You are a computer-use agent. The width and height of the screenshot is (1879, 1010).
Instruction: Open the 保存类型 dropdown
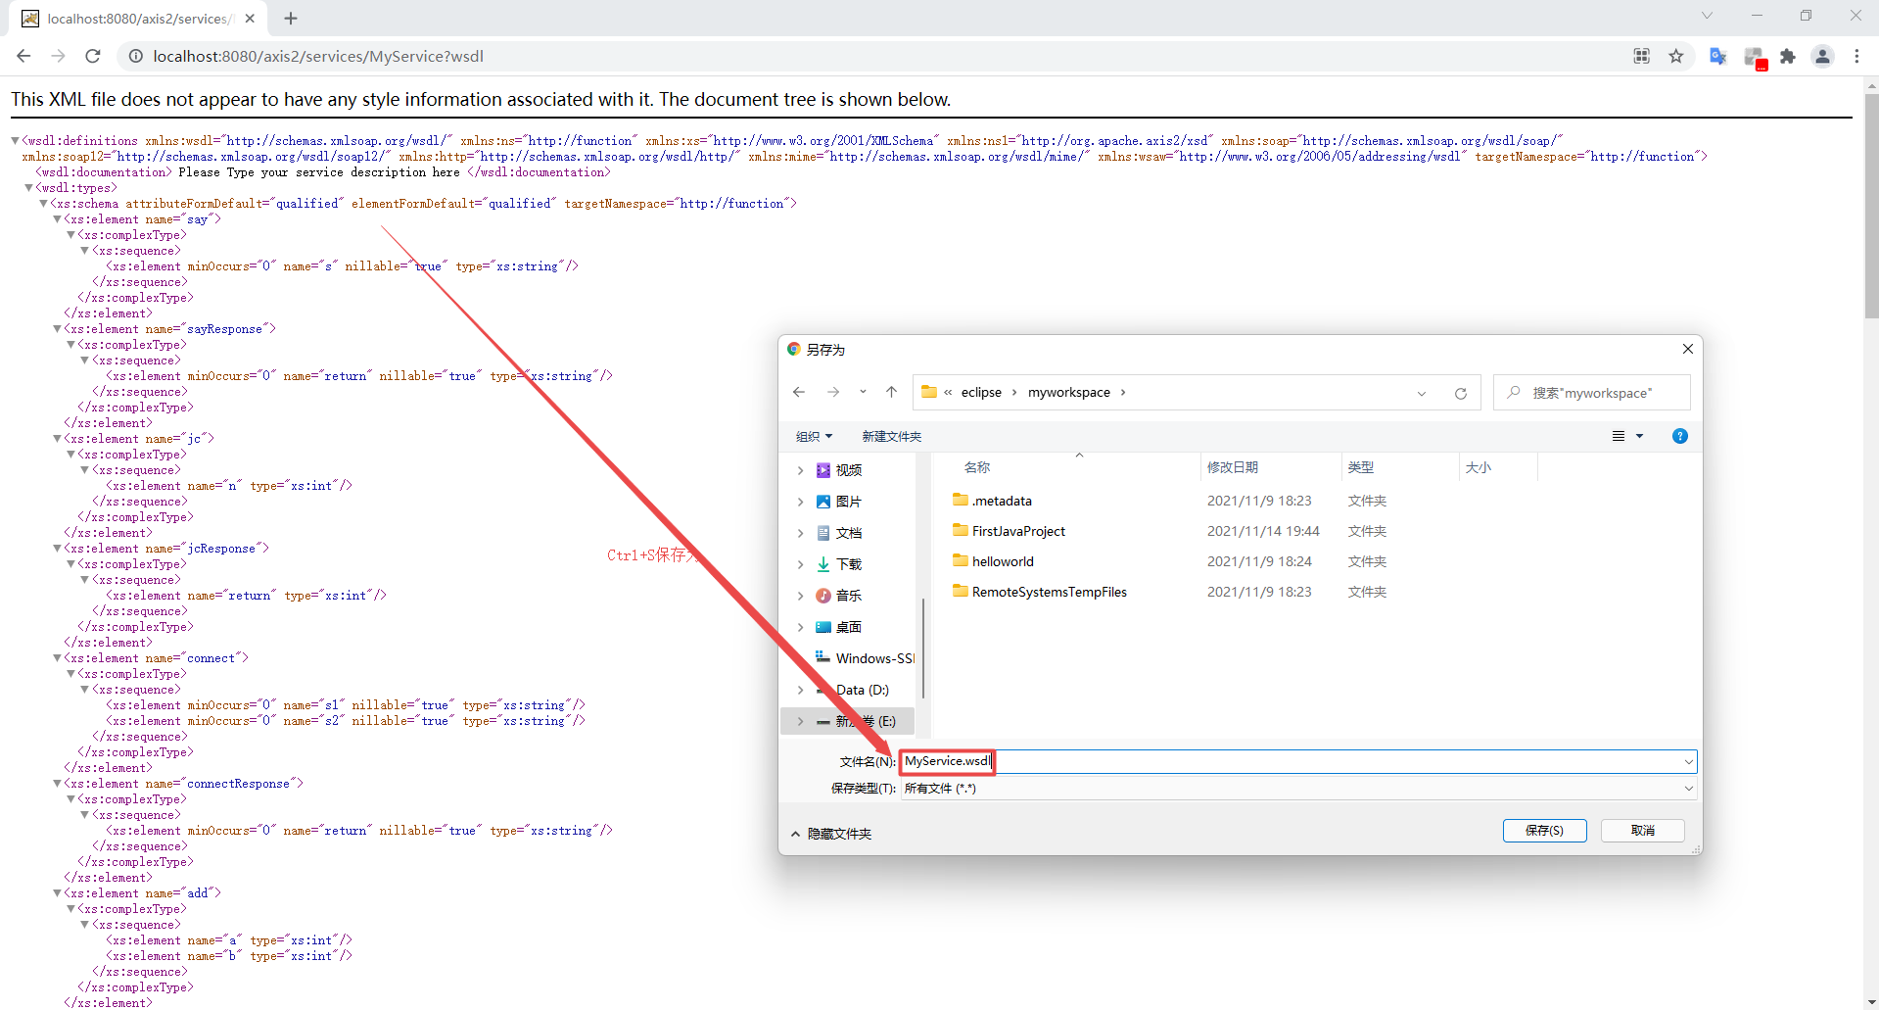(x=1298, y=789)
